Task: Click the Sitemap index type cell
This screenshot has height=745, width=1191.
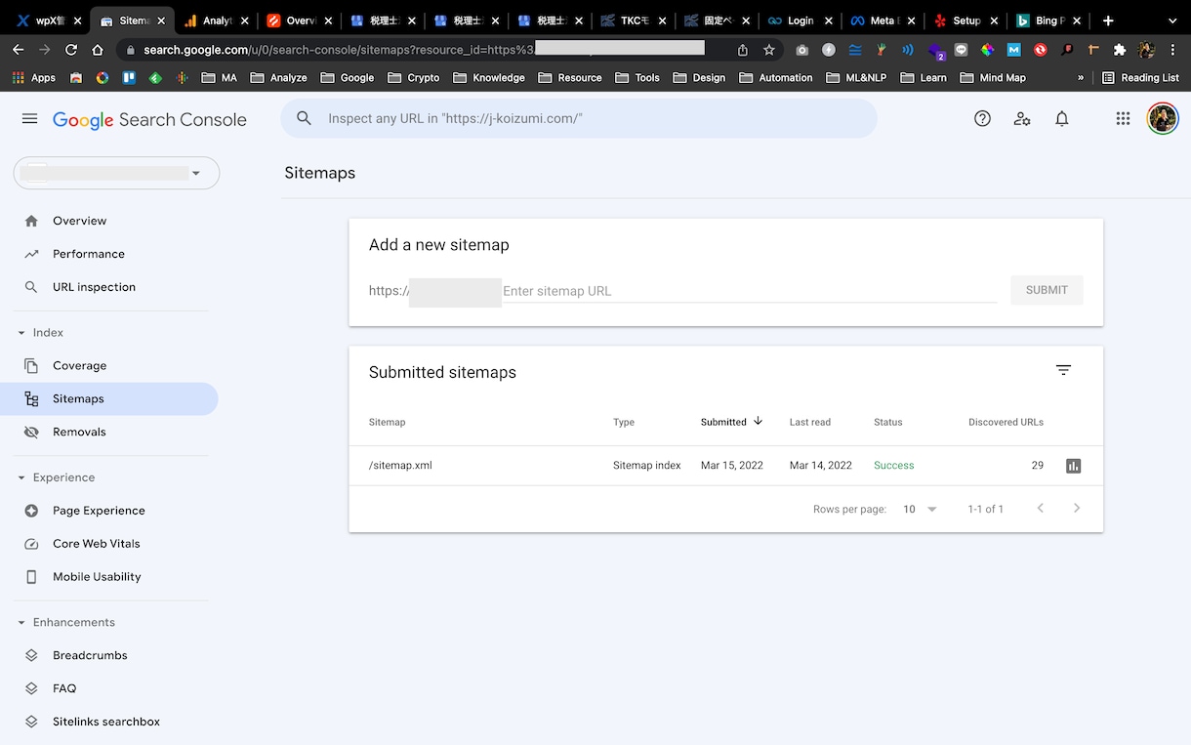Action: point(646,466)
